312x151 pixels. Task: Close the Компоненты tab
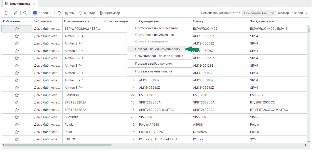tap(34, 4)
